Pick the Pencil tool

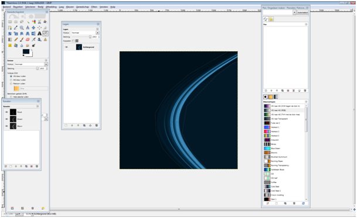click(16, 40)
